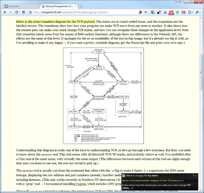204x193 pixels.
Task: Open a new tab with the plus button
Action: click(81, 6)
